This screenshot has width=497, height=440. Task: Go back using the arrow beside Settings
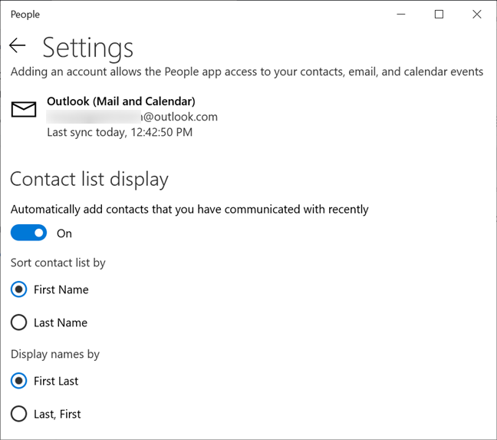pos(18,45)
